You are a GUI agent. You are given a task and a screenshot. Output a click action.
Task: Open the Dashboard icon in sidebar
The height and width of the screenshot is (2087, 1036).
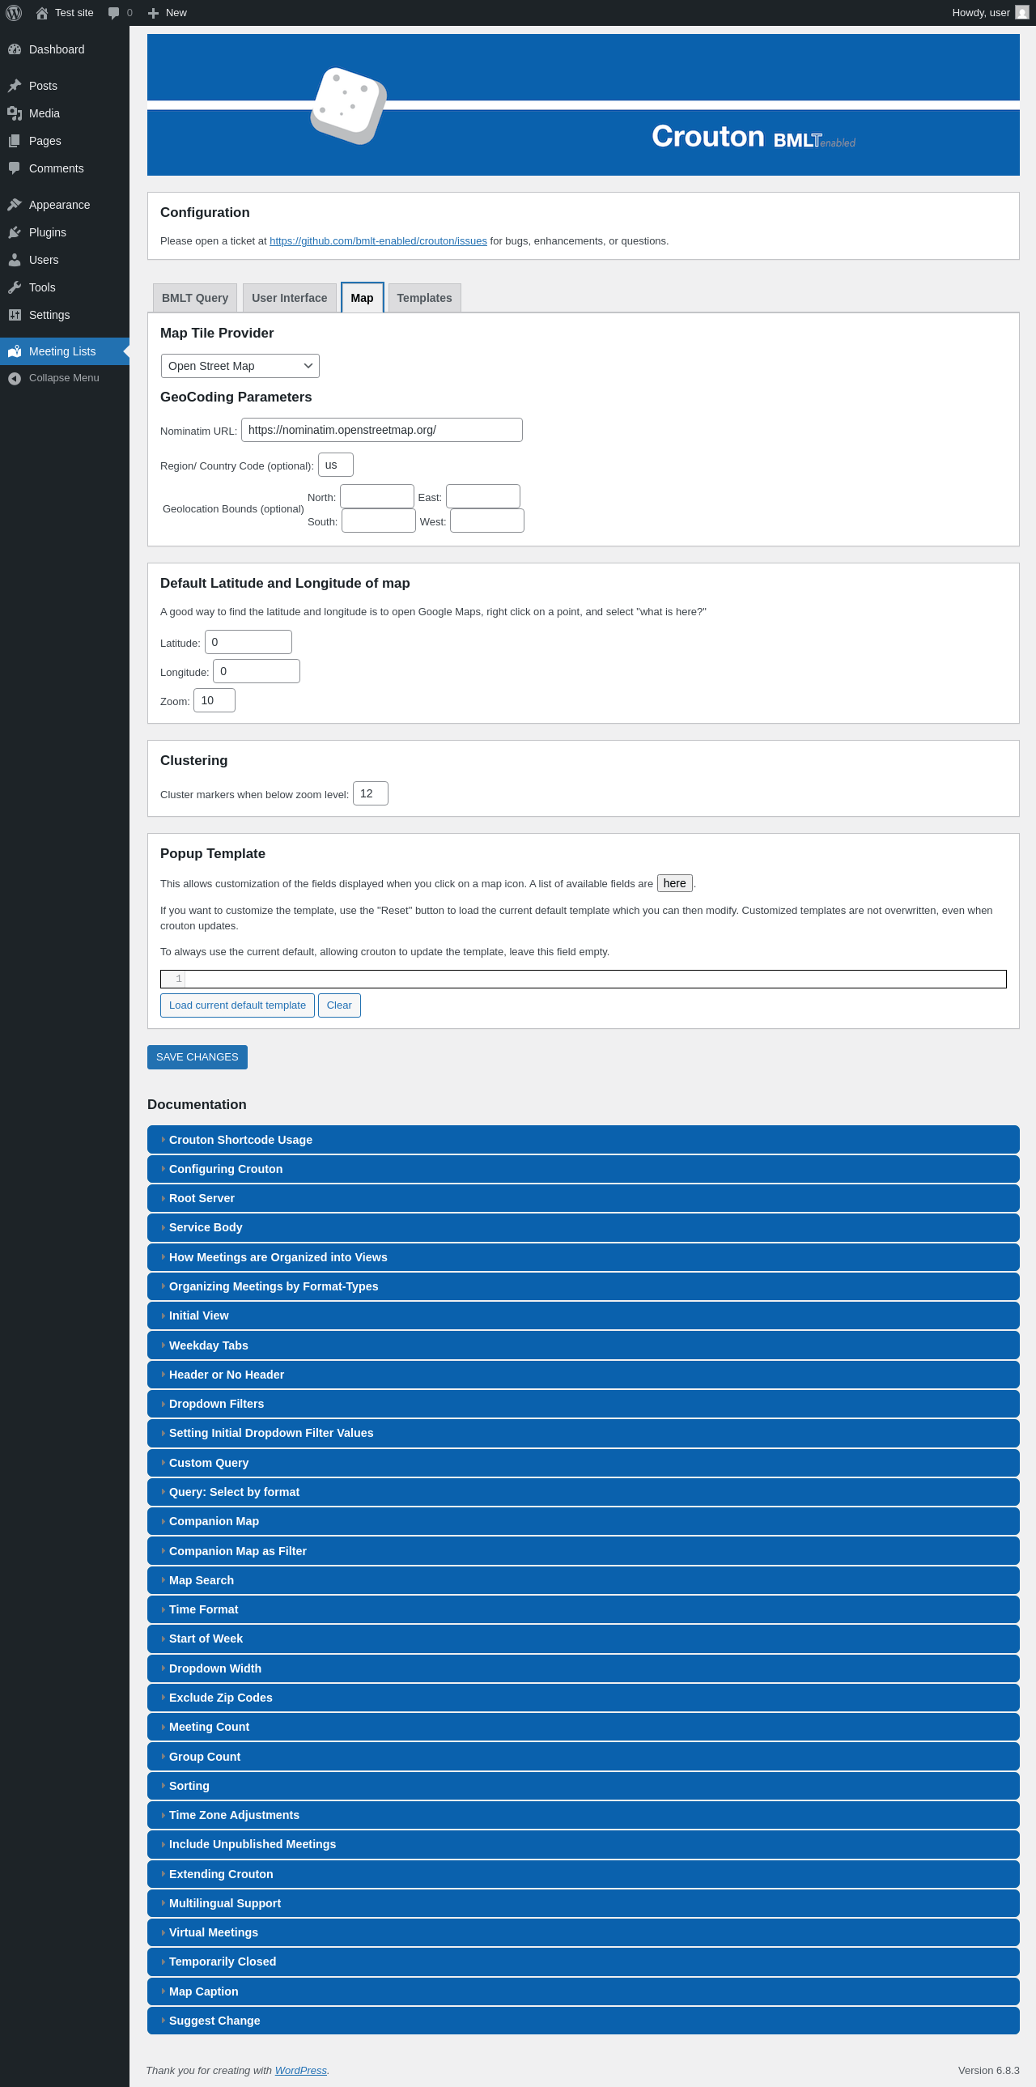15,49
